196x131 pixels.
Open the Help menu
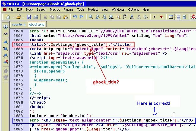146,10
